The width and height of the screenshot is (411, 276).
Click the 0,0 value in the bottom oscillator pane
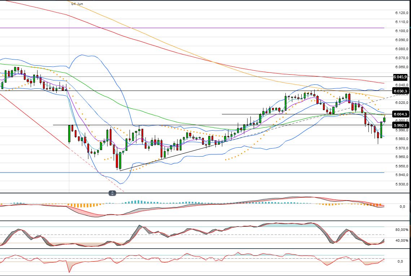[400, 262]
